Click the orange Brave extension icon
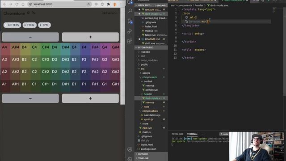The width and height of the screenshot is (286, 161). pos(114,4)
